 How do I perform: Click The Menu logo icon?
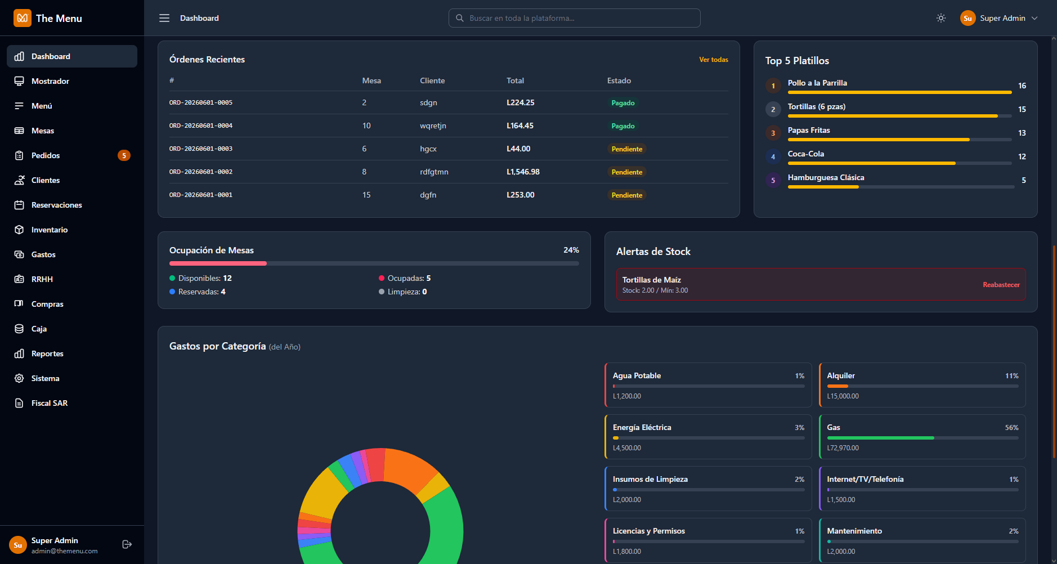tap(23, 18)
